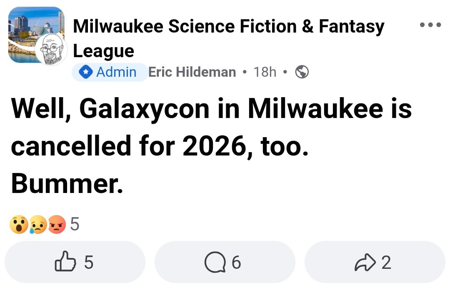Image resolution: width=450 pixels, height=298 pixels.
Task: Select the Admin label text
Action: click(x=116, y=72)
